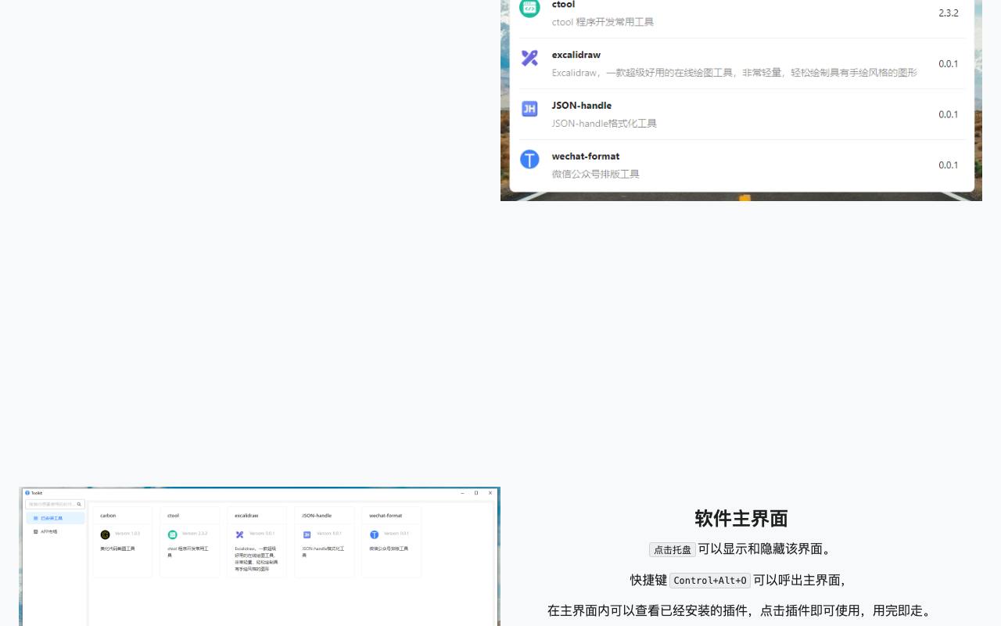The width and height of the screenshot is (1001, 626).
Task: Click the carbon card description in Toolkit window
Action: [x=117, y=549]
